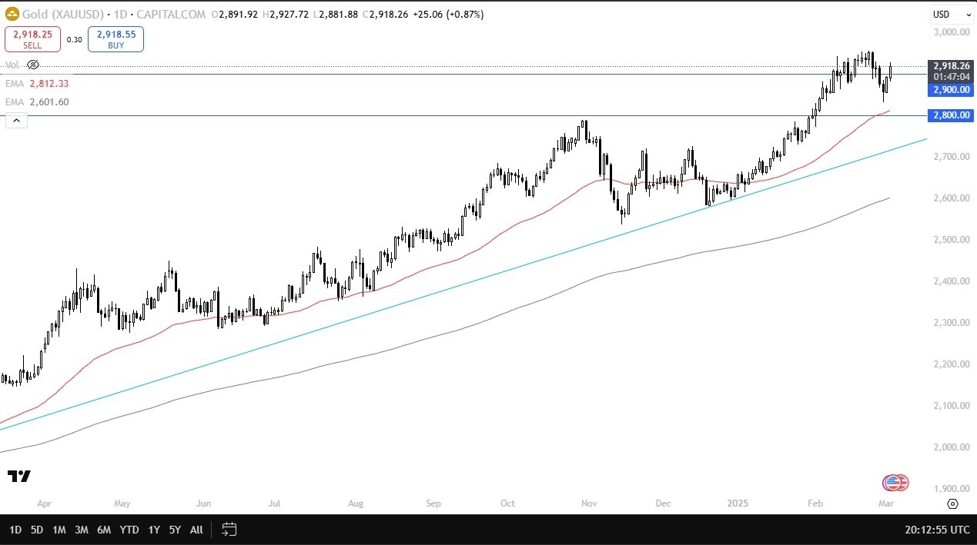Image resolution: width=977 pixels, height=545 pixels.
Task: Click the Gold symbol logo icon
Action: pyautogui.click(x=12, y=14)
